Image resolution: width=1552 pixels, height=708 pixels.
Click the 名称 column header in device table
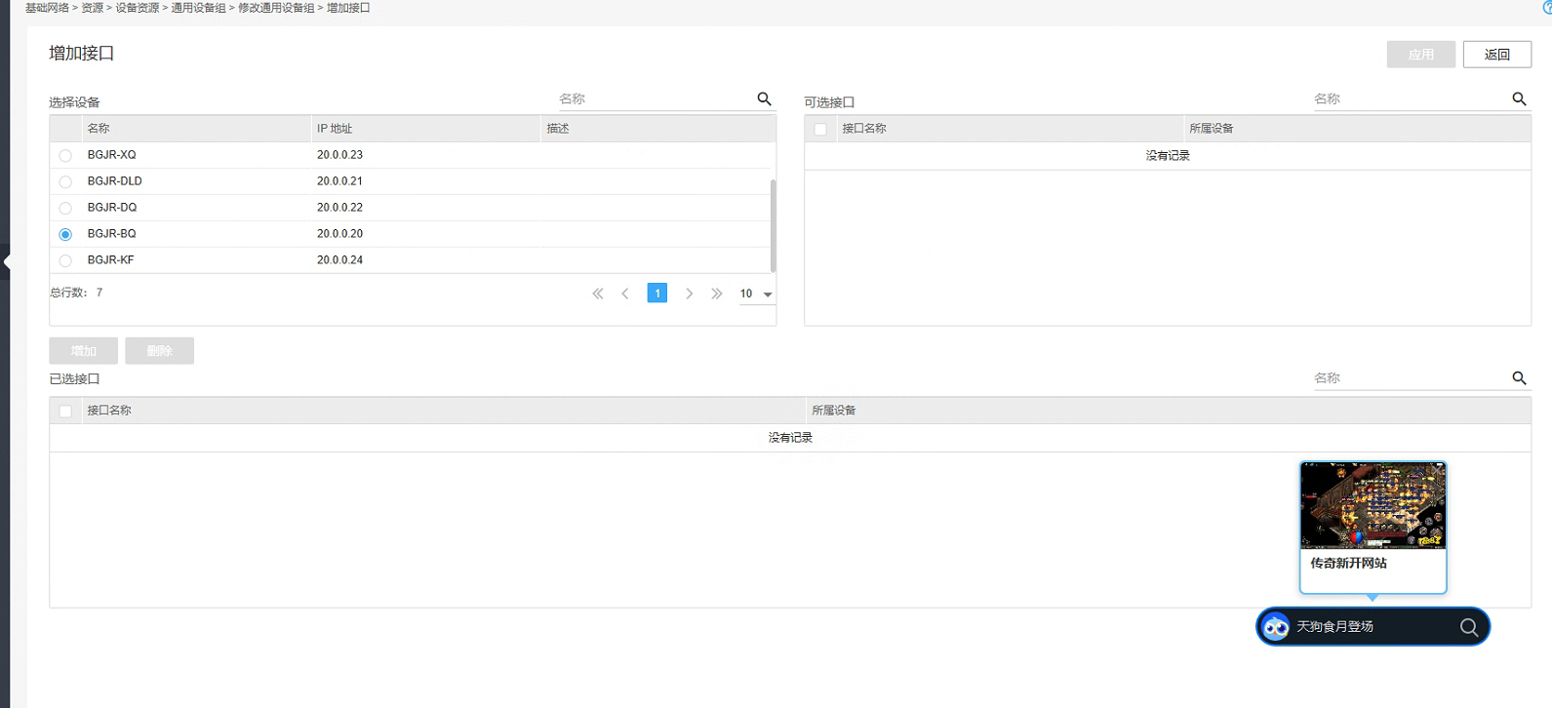[x=99, y=129]
